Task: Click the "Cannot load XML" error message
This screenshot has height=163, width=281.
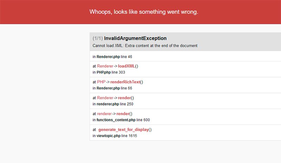Action: click(145, 46)
